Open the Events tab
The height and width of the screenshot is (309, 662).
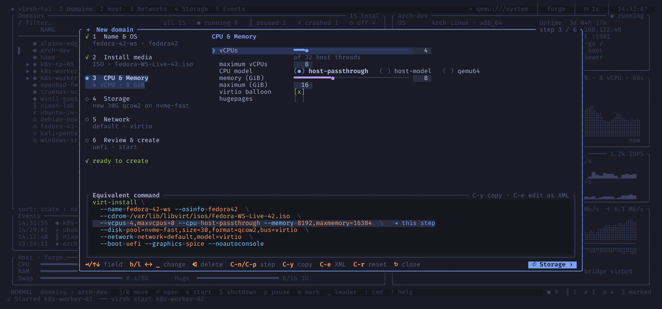(x=230, y=9)
